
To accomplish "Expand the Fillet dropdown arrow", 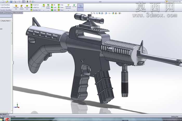I will pyautogui.click(x=44, y=10).
